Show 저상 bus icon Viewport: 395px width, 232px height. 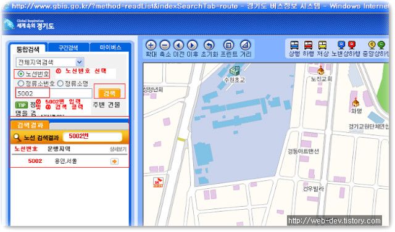click(322, 45)
